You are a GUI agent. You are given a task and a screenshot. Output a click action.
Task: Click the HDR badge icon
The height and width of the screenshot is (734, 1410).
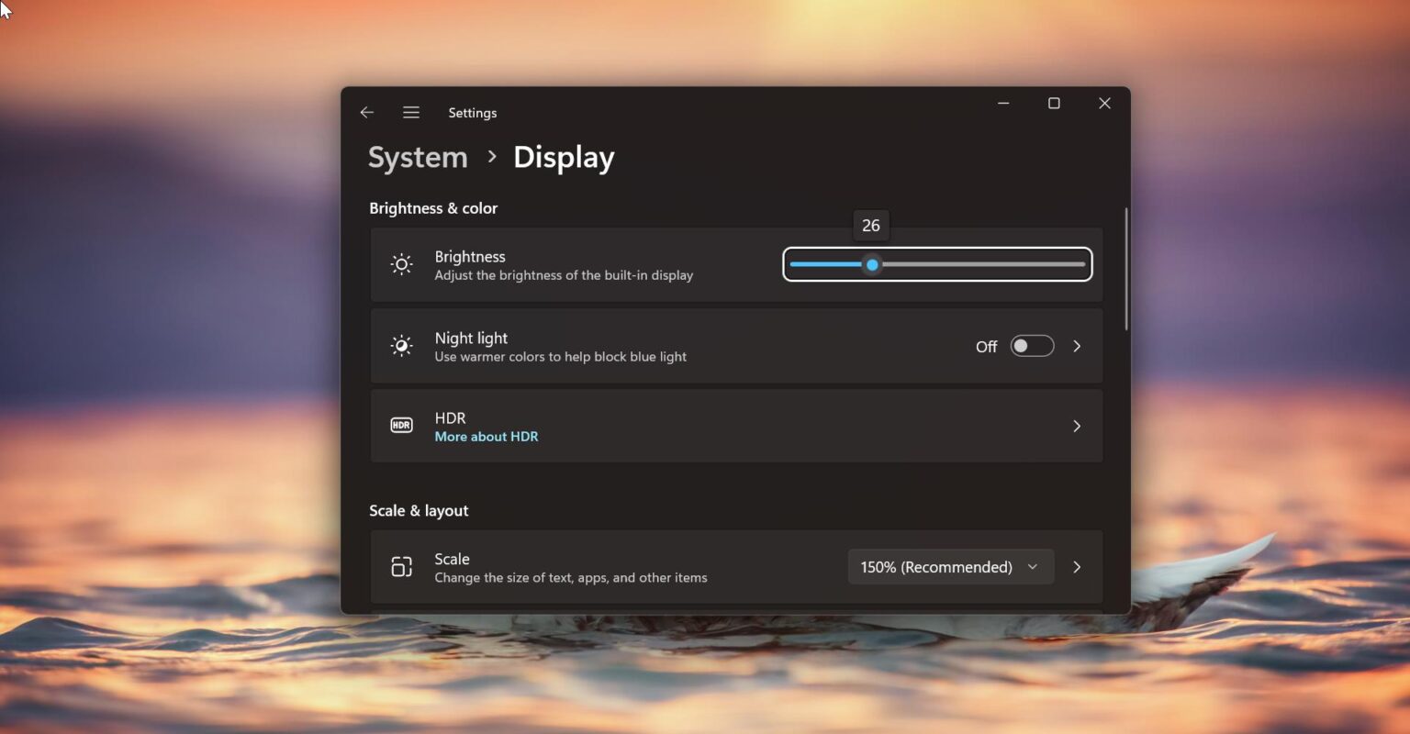(x=401, y=425)
